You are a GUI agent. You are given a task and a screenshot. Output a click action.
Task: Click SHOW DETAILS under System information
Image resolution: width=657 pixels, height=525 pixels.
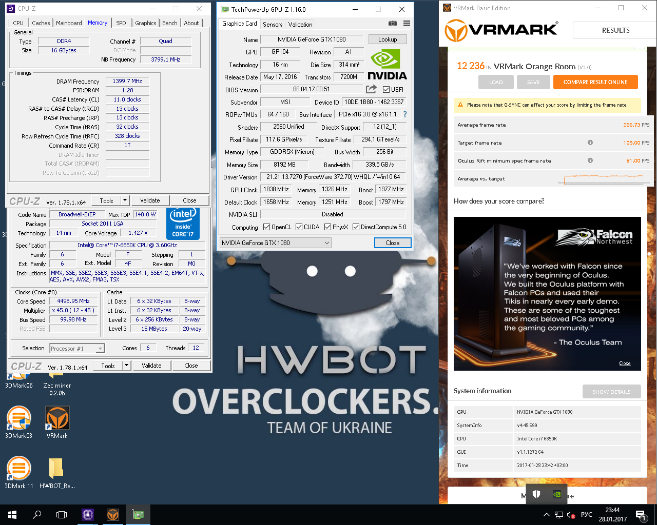point(612,392)
